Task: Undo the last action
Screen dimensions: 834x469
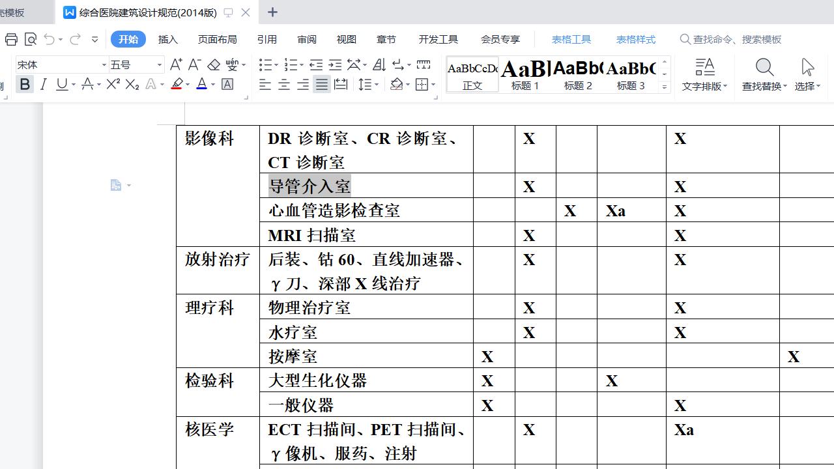Action: (50, 40)
